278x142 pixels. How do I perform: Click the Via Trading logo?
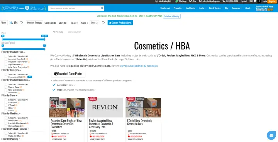[x=13, y=8]
